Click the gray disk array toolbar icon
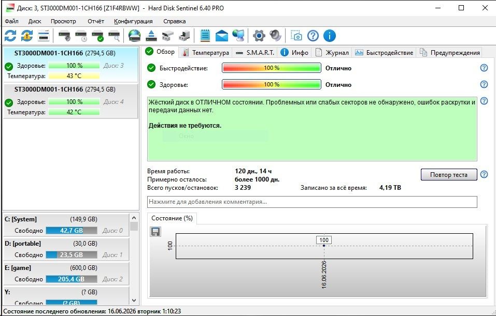The image size is (496, 316). coord(167,36)
